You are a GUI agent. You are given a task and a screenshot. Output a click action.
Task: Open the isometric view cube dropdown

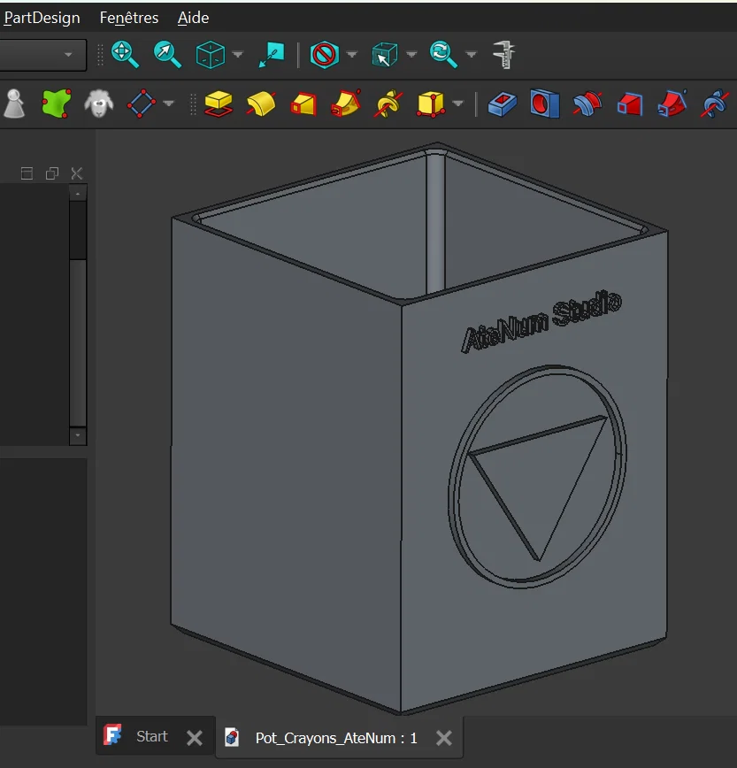(238, 55)
